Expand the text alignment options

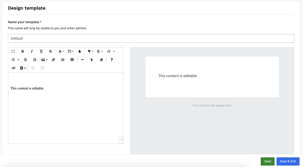tap(100, 51)
